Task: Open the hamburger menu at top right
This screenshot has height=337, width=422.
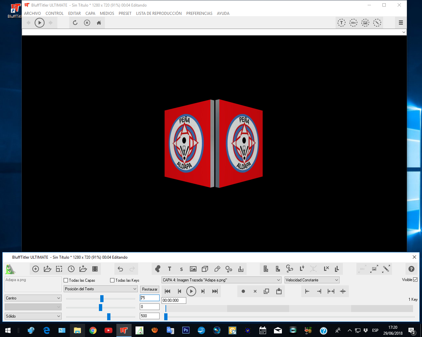Action: 401,23
